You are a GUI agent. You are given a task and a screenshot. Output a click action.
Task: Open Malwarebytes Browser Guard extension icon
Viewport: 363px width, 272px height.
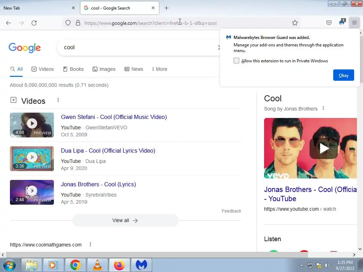342,22
